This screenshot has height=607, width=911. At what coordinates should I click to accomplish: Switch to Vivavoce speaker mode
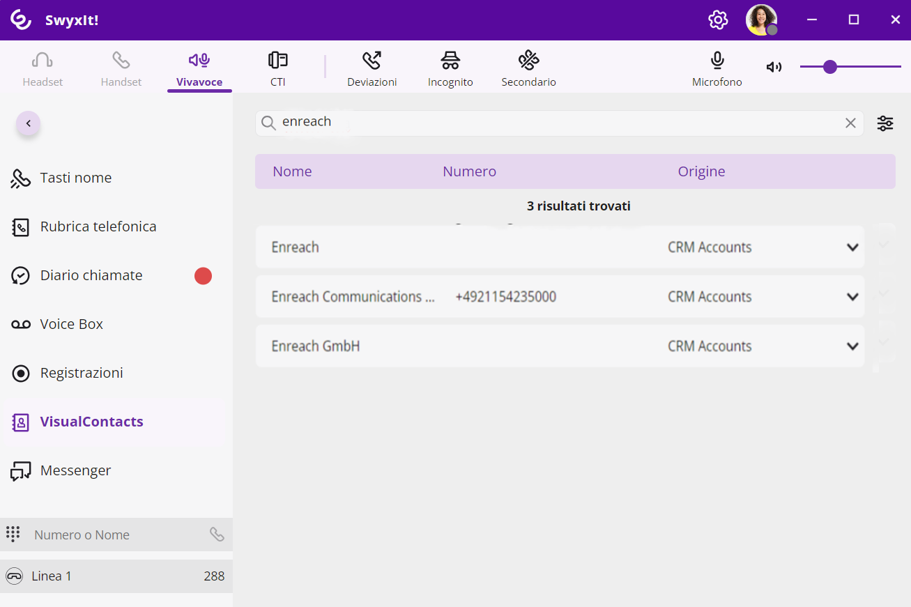click(199, 69)
